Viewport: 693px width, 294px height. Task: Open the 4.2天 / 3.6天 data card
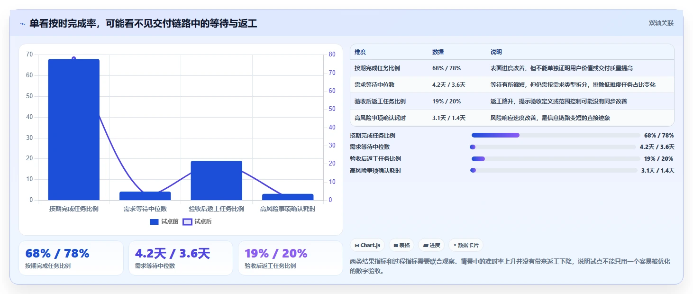coord(181,258)
